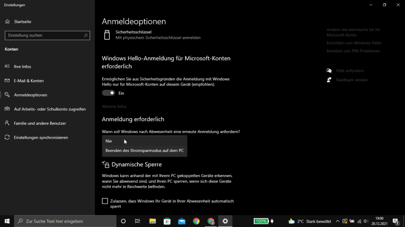
Task: Click Feedback senden link
Action: pos(352,80)
